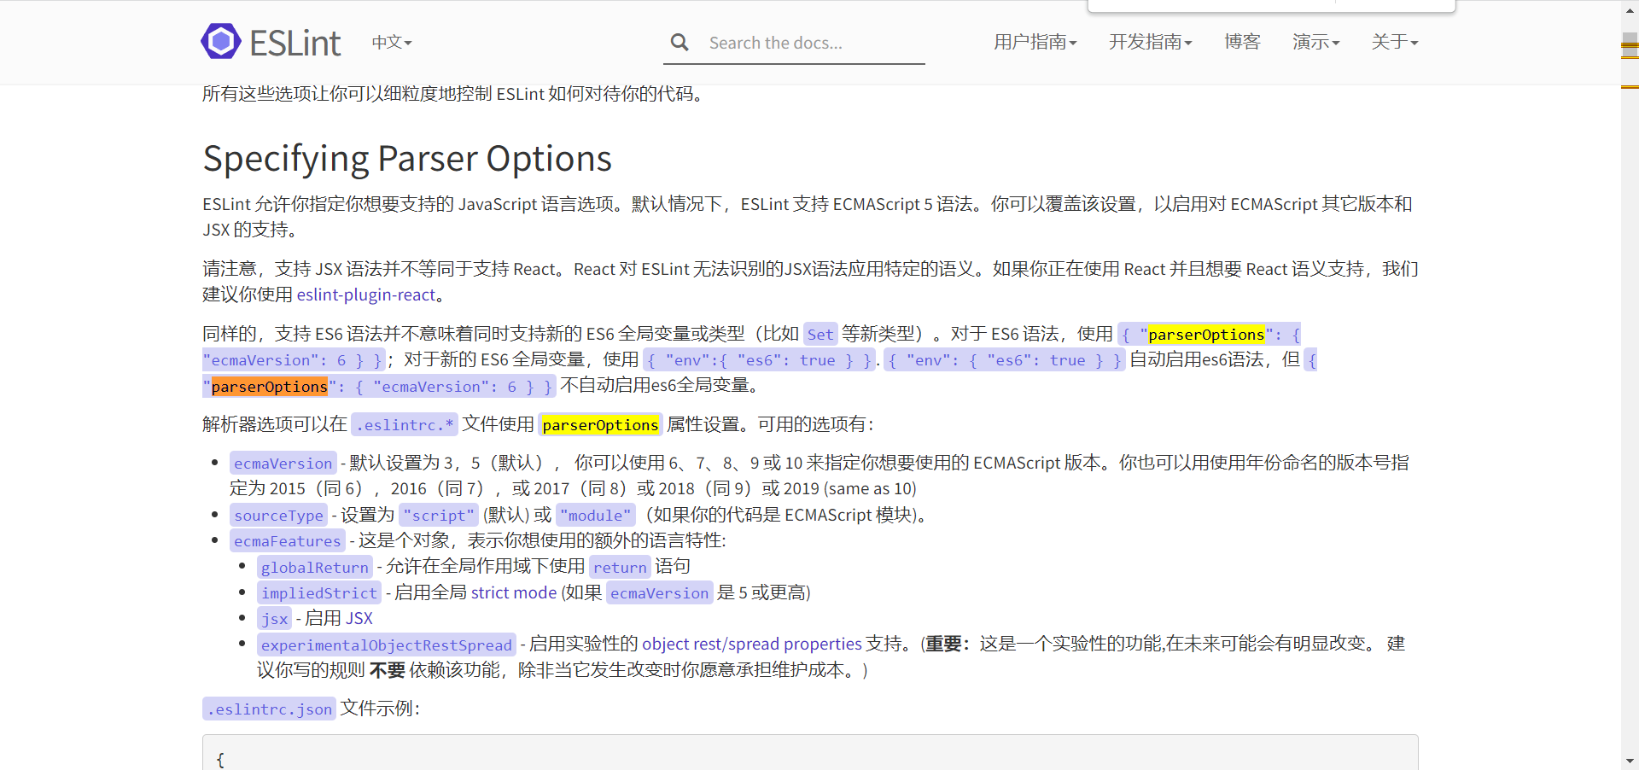Viewport: 1639px width, 770px height.
Task: Click the .eslintrc.* code label
Action: 404,424
